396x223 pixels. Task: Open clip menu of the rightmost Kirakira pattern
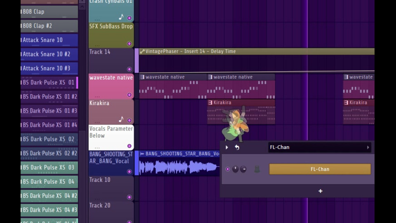(x=346, y=102)
